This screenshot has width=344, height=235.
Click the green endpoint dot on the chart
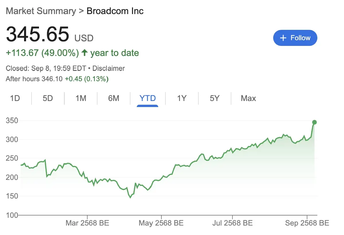coord(314,122)
